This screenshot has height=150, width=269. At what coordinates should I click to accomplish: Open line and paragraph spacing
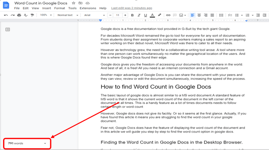point(221,15)
